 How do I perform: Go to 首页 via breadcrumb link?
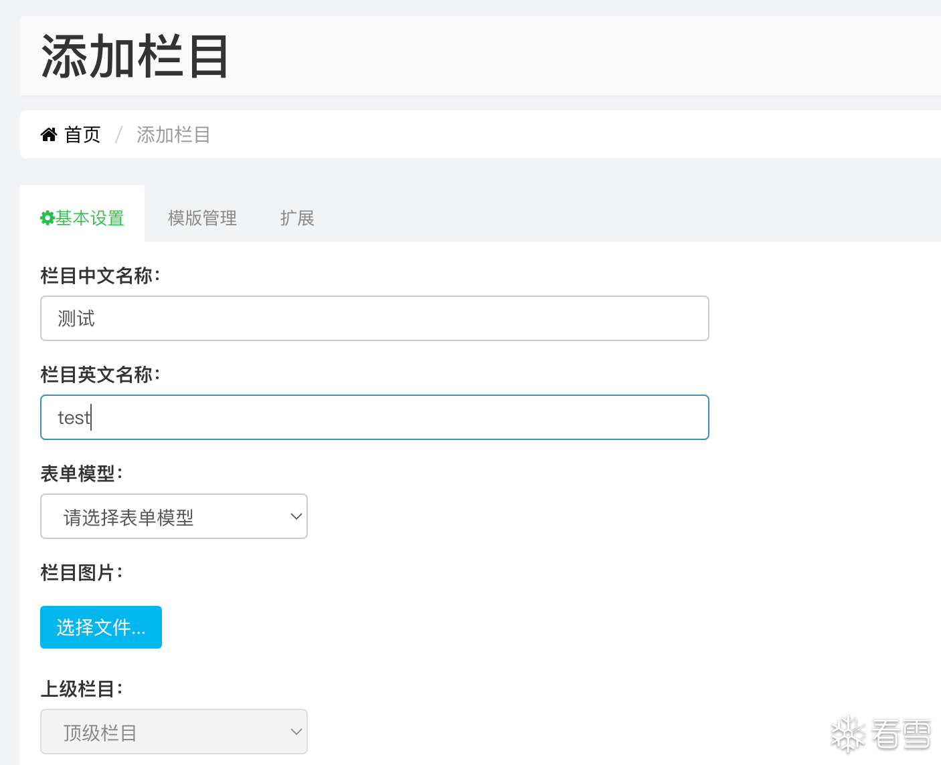click(x=82, y=135)
